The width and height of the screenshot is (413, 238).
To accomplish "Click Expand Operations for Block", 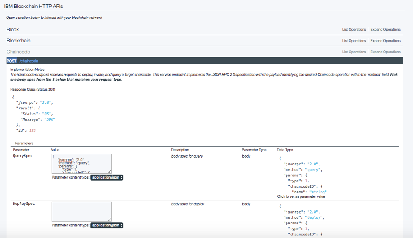I will point(385,30).
